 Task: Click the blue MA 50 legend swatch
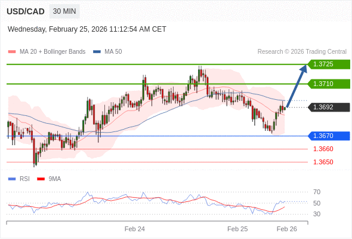(x=97, y=52)
